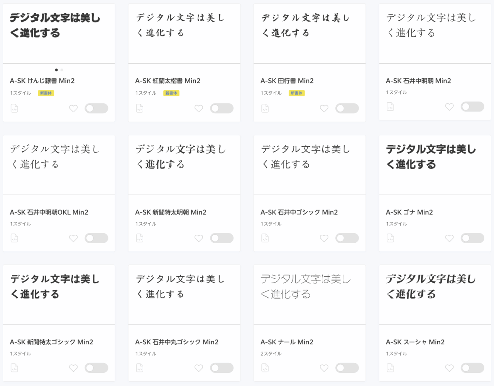Turn on A-SK スーシャ Min2 activation switch
The image size is (494, 386).
(472, 368)
